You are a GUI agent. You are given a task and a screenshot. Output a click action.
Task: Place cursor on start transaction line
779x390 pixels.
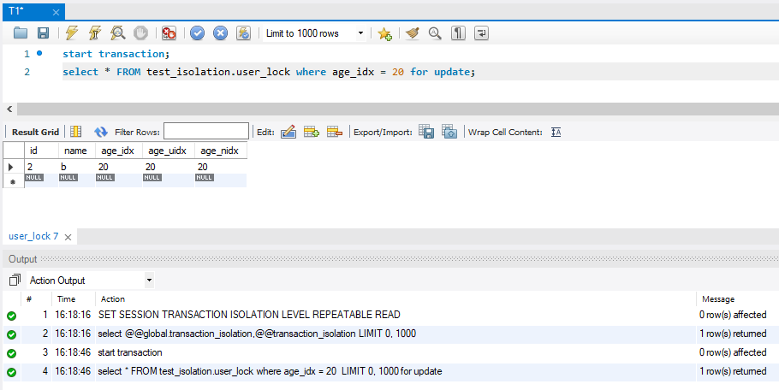[x=116, y=54]
